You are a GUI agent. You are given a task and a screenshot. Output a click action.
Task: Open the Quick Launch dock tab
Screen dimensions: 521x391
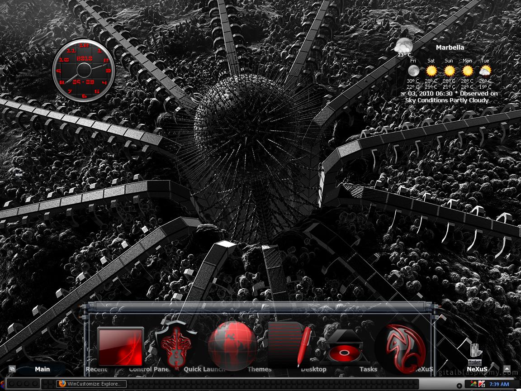tap(204, 369)
